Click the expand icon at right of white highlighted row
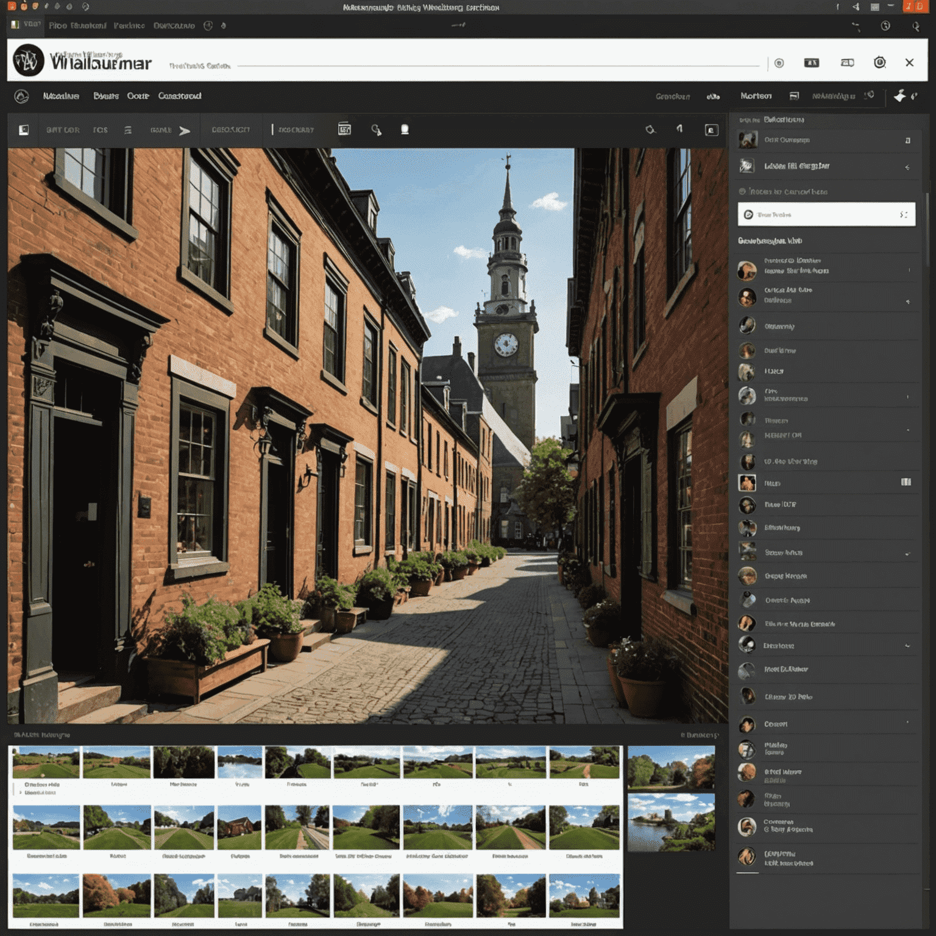 (x=904, y=214)
